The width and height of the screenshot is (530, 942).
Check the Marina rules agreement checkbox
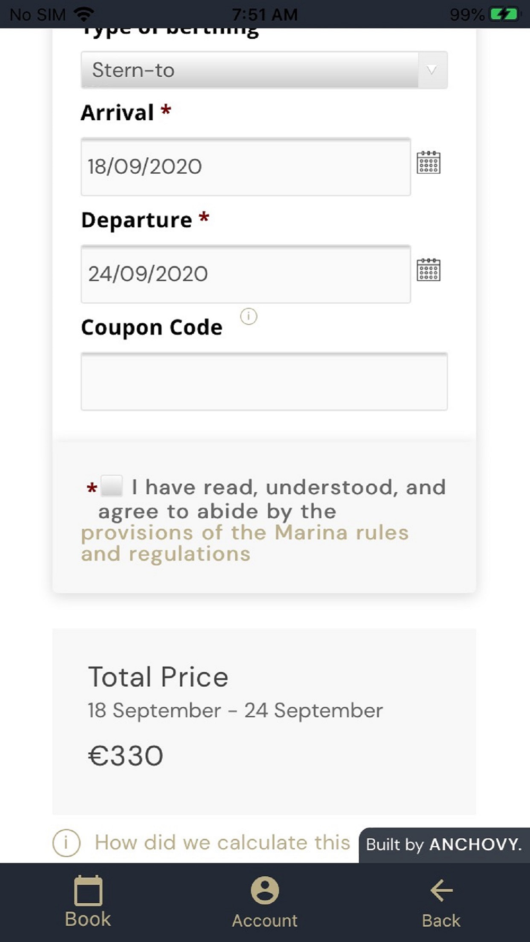(112, 486)
